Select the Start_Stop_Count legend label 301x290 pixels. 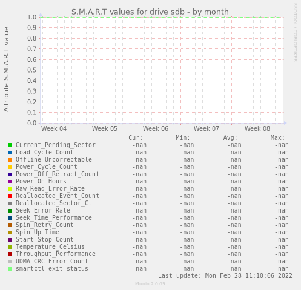[45, 240]
